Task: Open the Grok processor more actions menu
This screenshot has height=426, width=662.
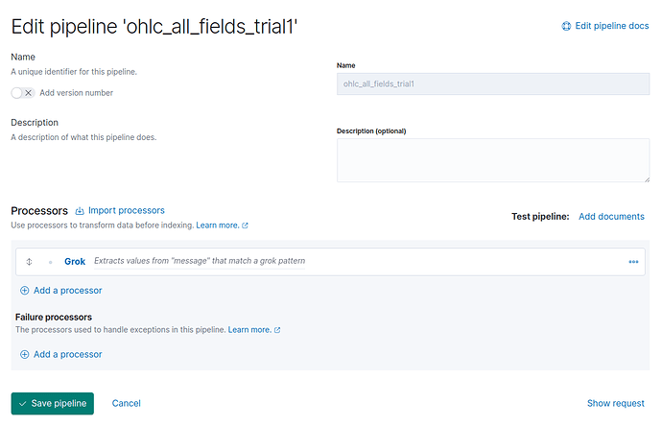Action: pos(633,262)
